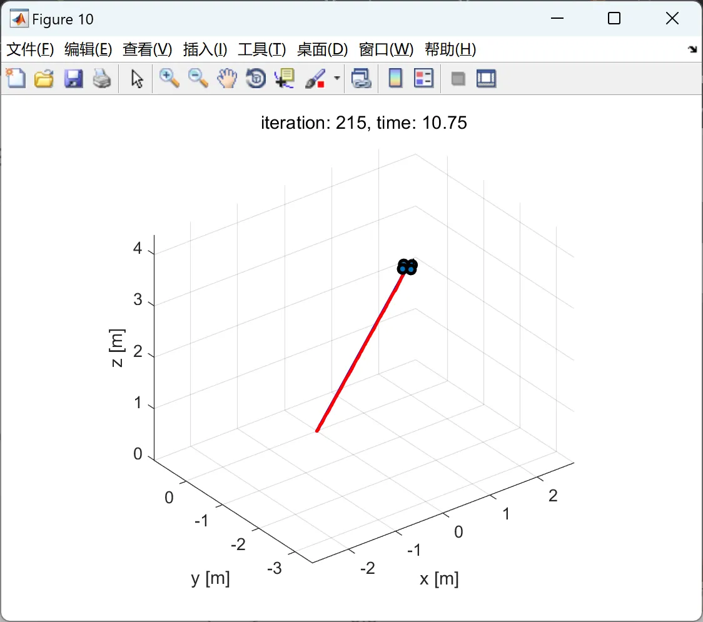This screenshot has width=703, height=622.
Task: Expand the Brush color dropdown arrow
Action: [337, 78]
